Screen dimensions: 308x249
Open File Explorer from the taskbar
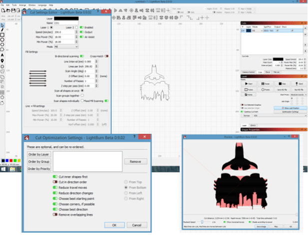coord(12,169)
